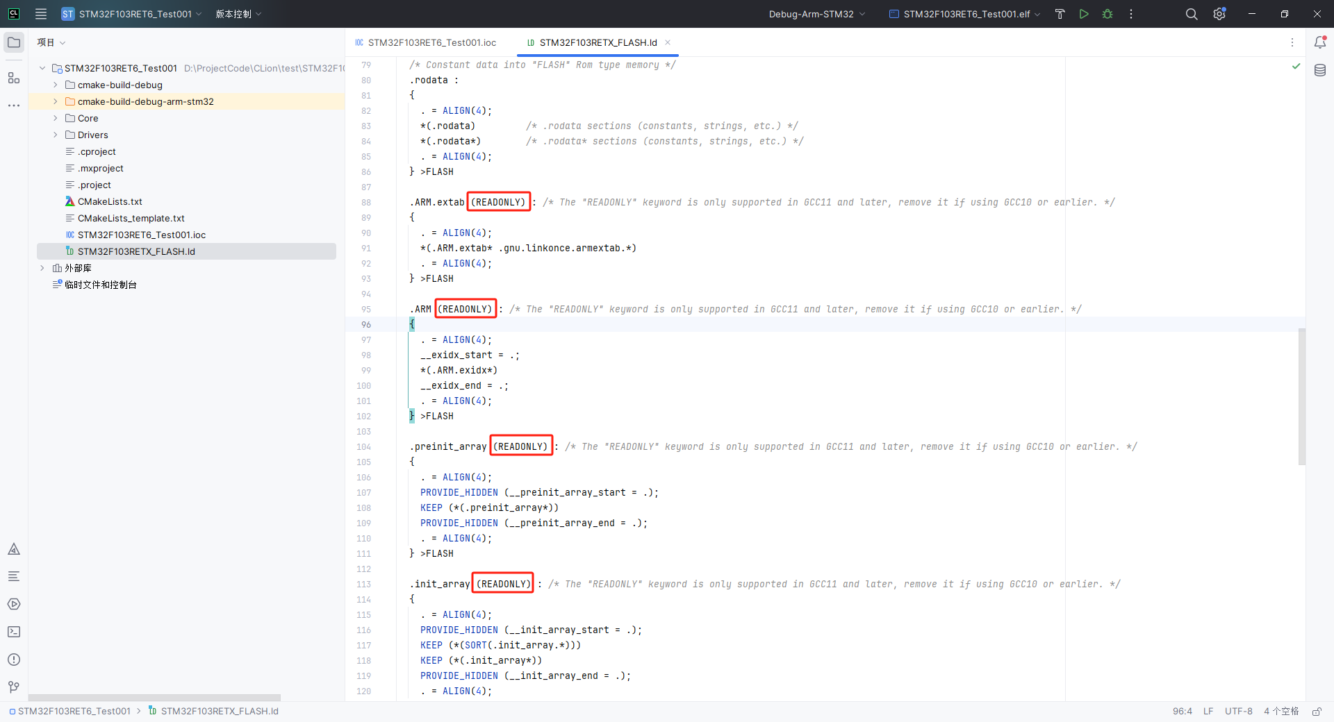Click PROVIDE_HIDDEN __init_array_start line

(x=531, y=630)
